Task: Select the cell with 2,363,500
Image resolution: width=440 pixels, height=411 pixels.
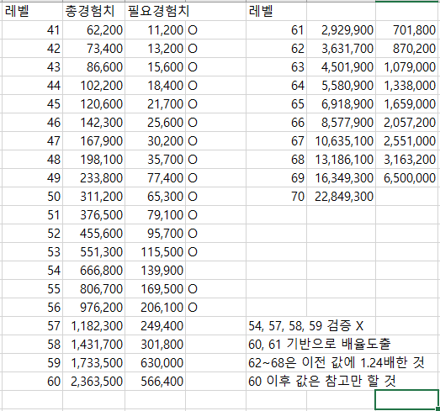Action: tap(93, 382)
